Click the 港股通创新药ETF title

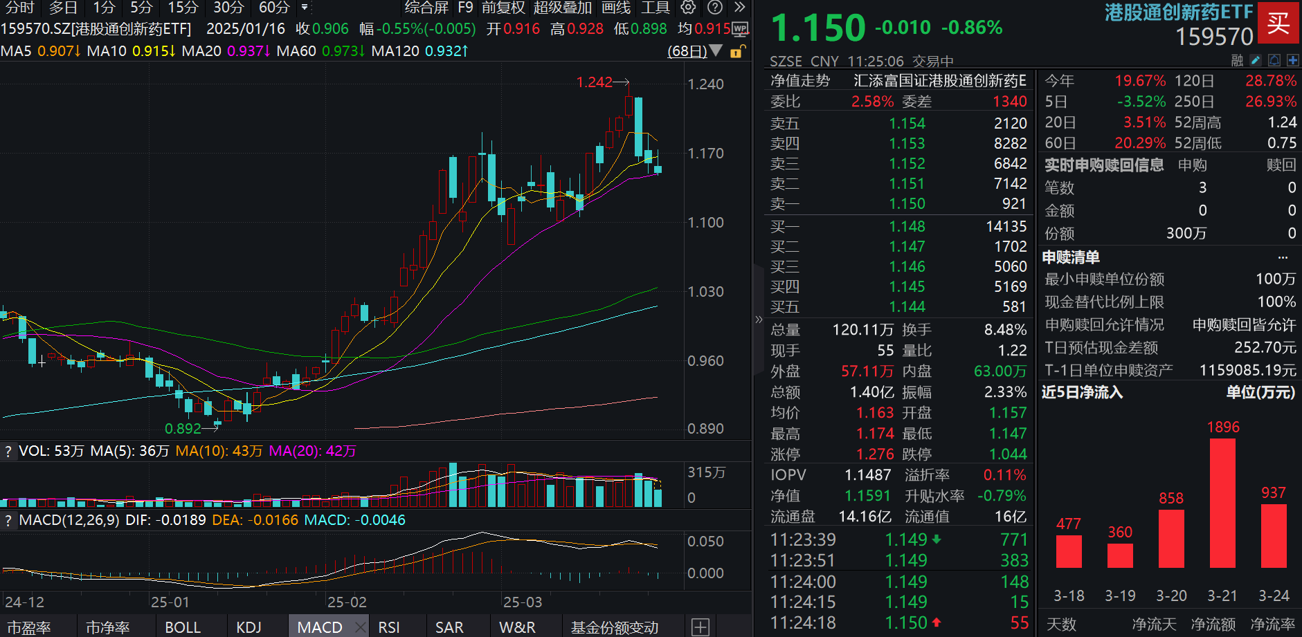pos(1179,12)
